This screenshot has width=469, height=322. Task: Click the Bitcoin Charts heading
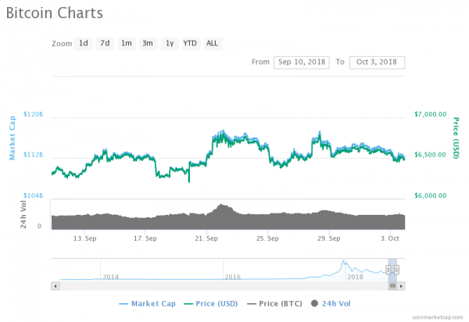(x=55, y=13)
